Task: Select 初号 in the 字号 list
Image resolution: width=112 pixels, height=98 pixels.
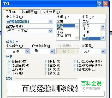Action: (91, 26)
